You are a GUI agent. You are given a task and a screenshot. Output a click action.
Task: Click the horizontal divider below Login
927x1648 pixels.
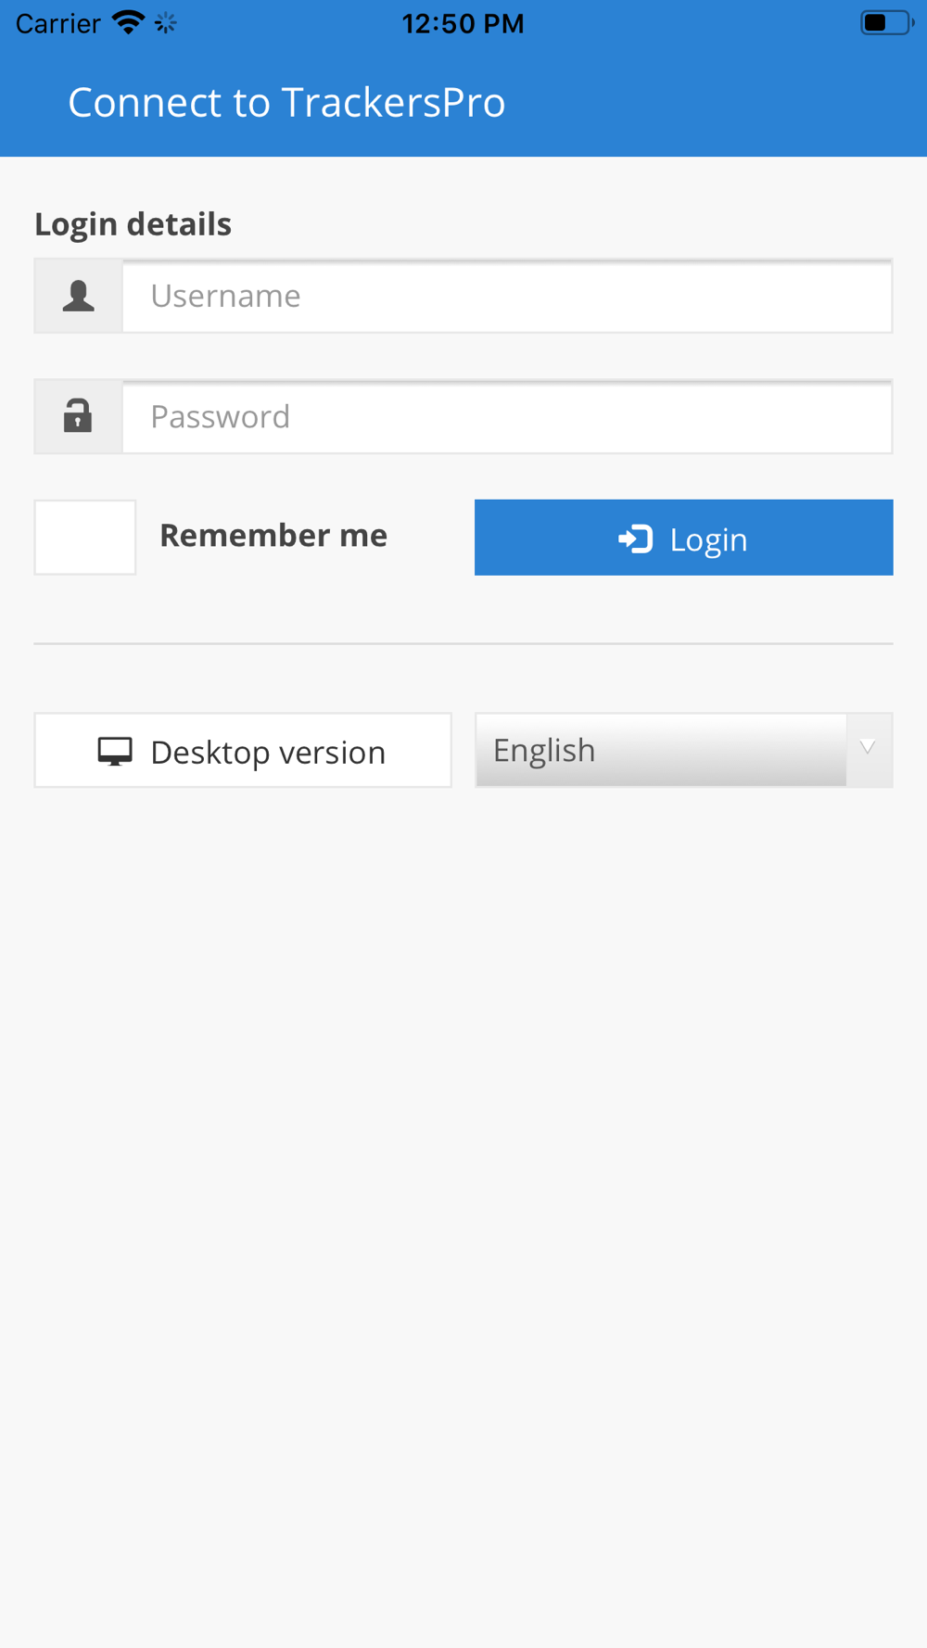(x=463, y=643)
